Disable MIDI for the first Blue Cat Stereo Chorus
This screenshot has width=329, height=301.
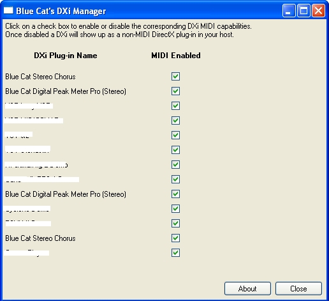tap(175, 76)
